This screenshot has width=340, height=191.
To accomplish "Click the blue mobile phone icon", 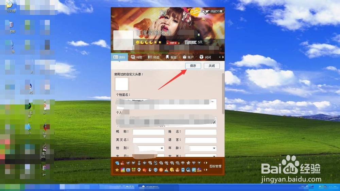I will click(x=183, y=170).
